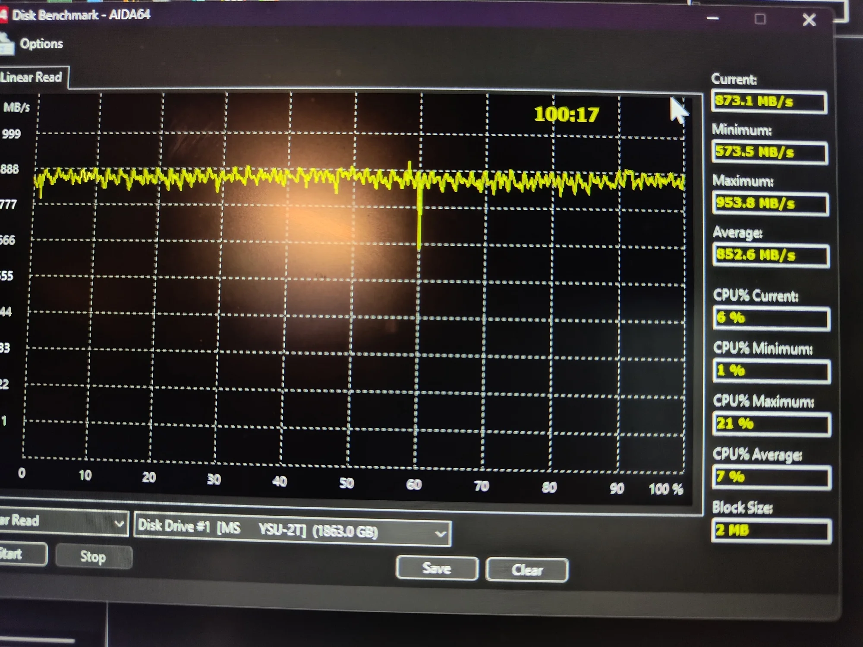Click the disk drive dropdown arrow
This screenshot has width=863, height=647.
tap(440, 534)
